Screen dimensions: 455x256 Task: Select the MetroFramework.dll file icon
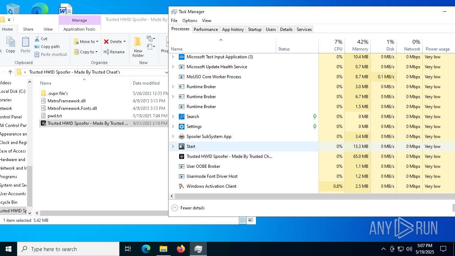pos(43,101)
